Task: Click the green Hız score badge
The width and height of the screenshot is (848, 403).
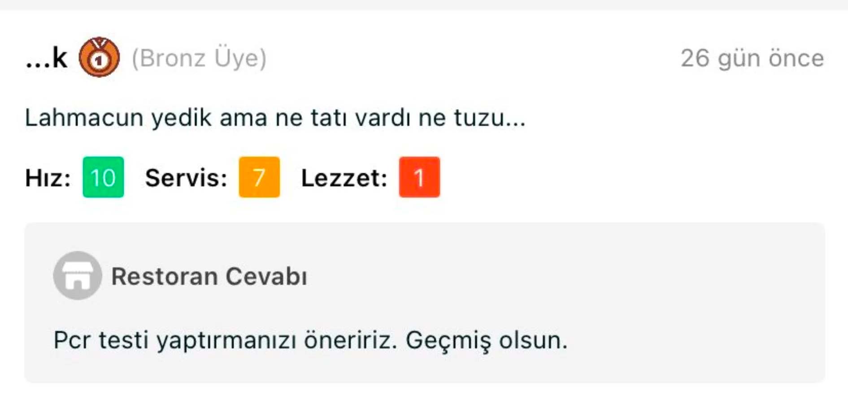Action: (103, 178)
